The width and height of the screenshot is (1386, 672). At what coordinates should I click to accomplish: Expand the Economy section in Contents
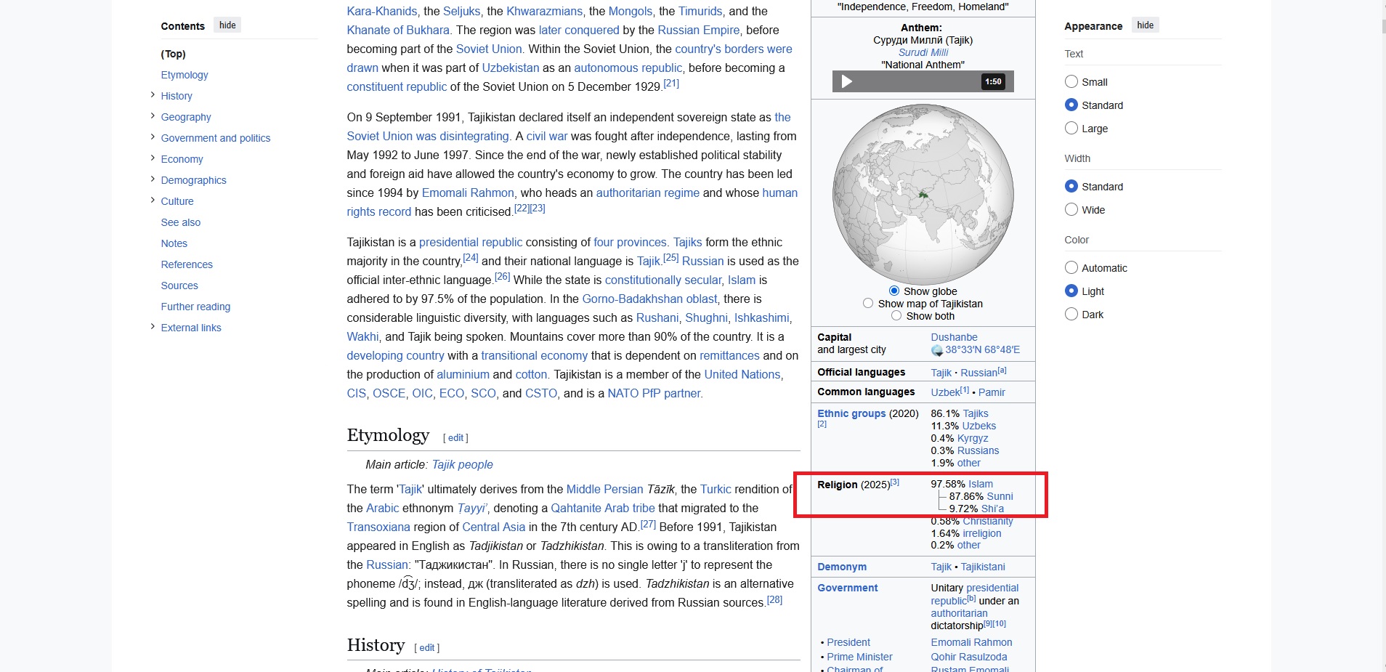click(x=153, y=158)
